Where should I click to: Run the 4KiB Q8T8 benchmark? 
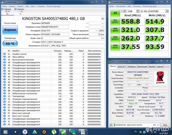pos(115,30)
